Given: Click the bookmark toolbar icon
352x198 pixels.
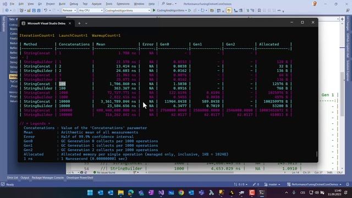Looking at the screenshot, I should click(x=259, y=10).
